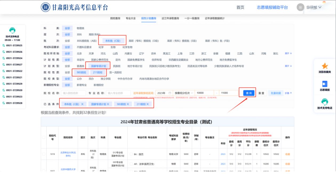Viewport: 336px width, 174px height.
Task: Select 高职（专科）批（F段） batch filter
Action: point(217,41)
